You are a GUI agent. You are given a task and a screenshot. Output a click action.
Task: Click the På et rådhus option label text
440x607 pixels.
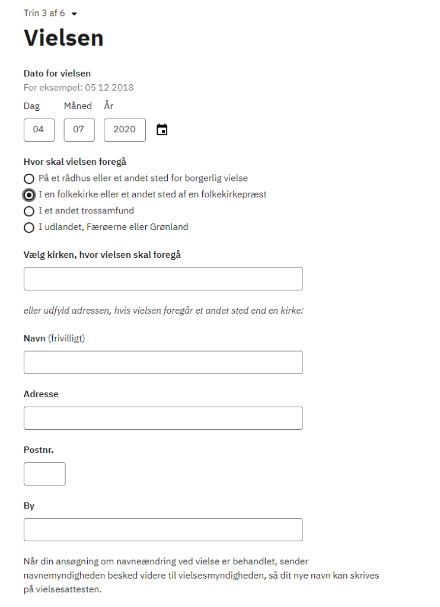143,178
